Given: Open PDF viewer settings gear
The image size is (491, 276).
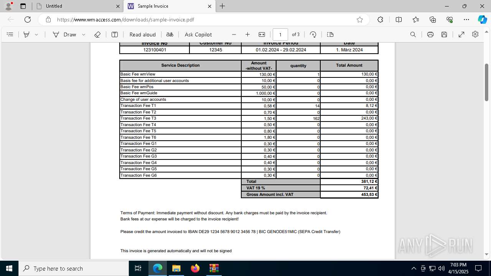Looking at the screenshot, I should pos(475,34).
